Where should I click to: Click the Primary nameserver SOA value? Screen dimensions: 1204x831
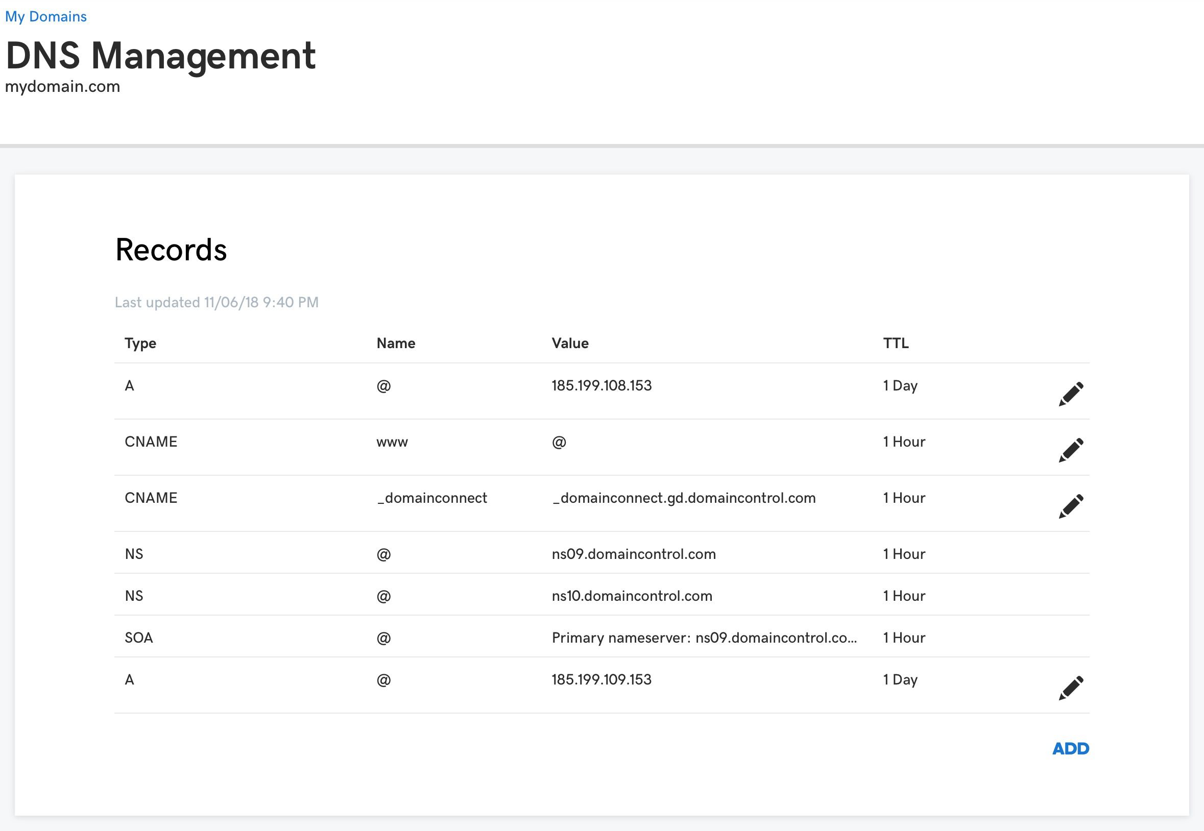click(704, 639)
